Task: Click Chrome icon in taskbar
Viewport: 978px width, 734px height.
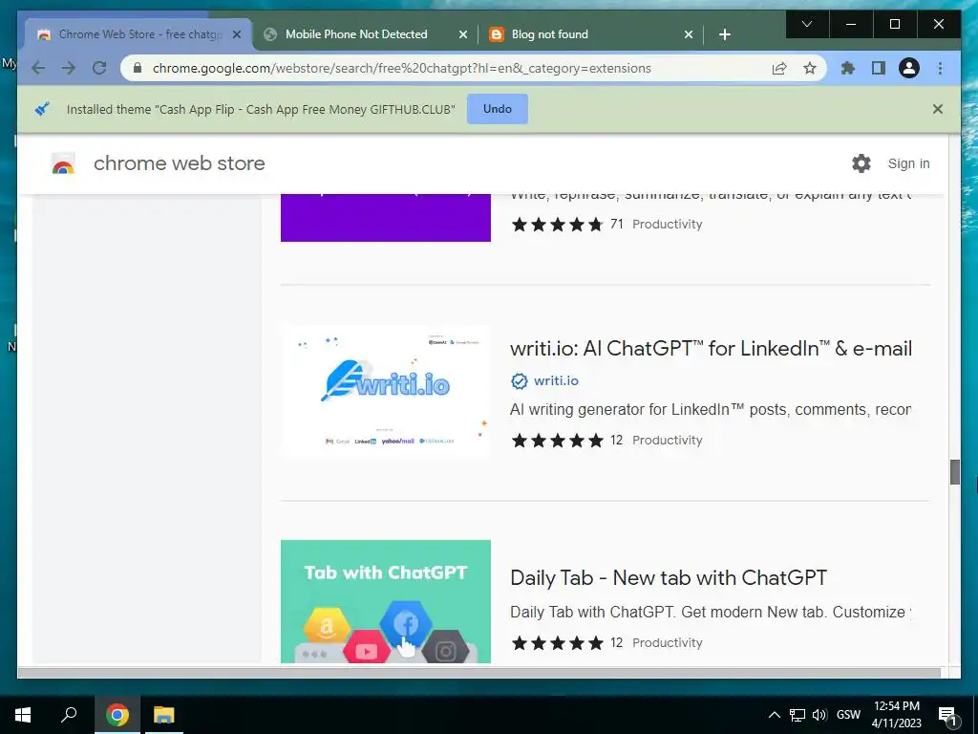Action: tap(117, 715)
